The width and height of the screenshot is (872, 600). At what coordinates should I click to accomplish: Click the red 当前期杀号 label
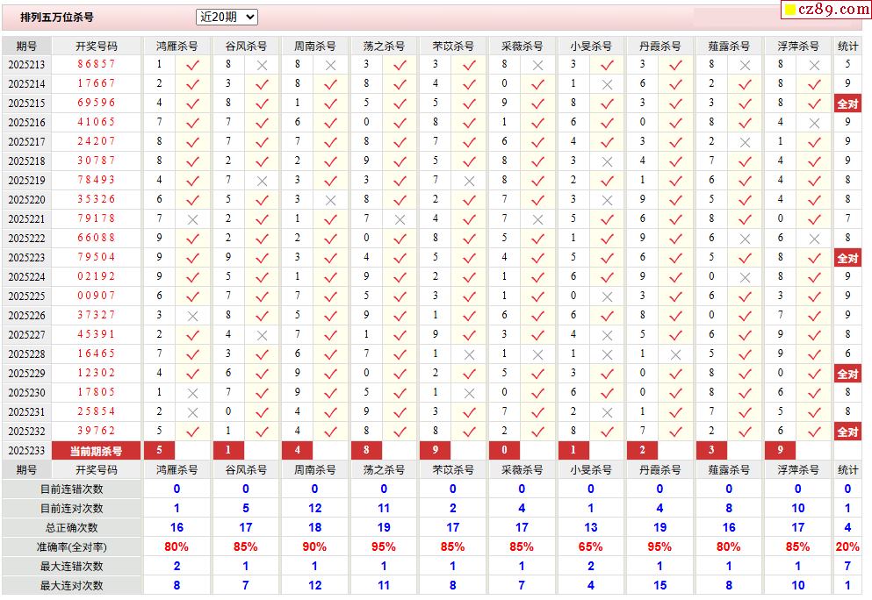click(97, 451)
